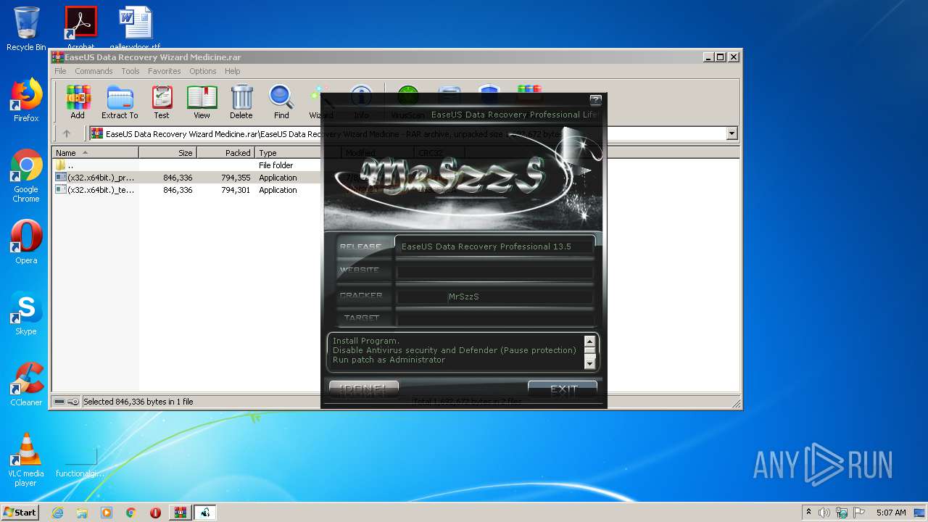The height and width of the screenshot is (522, 928).
Task: Open Recycle Bin desktop icon
Action: [x=26, y=28]
